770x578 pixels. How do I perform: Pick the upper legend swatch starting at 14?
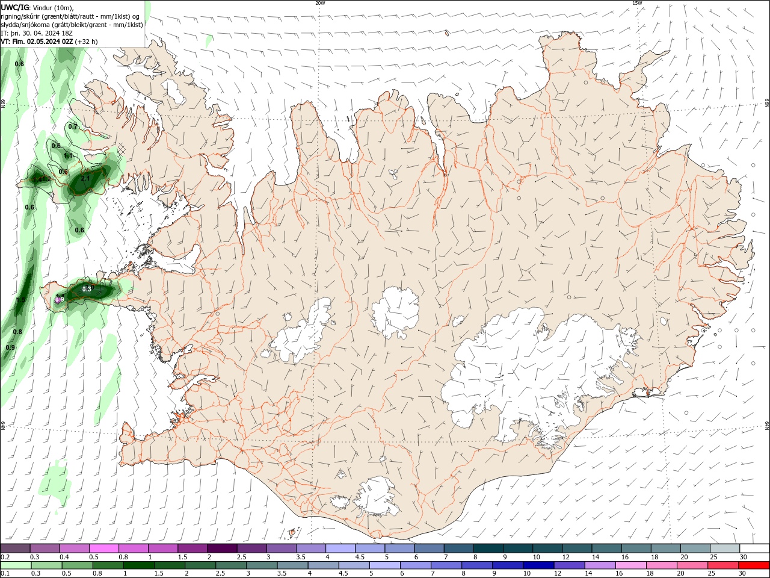[606, 548]
